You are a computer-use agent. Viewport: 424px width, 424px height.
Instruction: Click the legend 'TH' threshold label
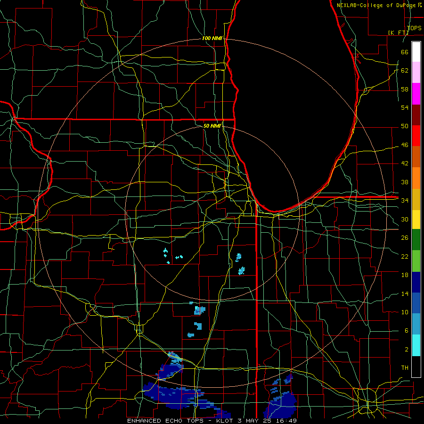[405, 368]
